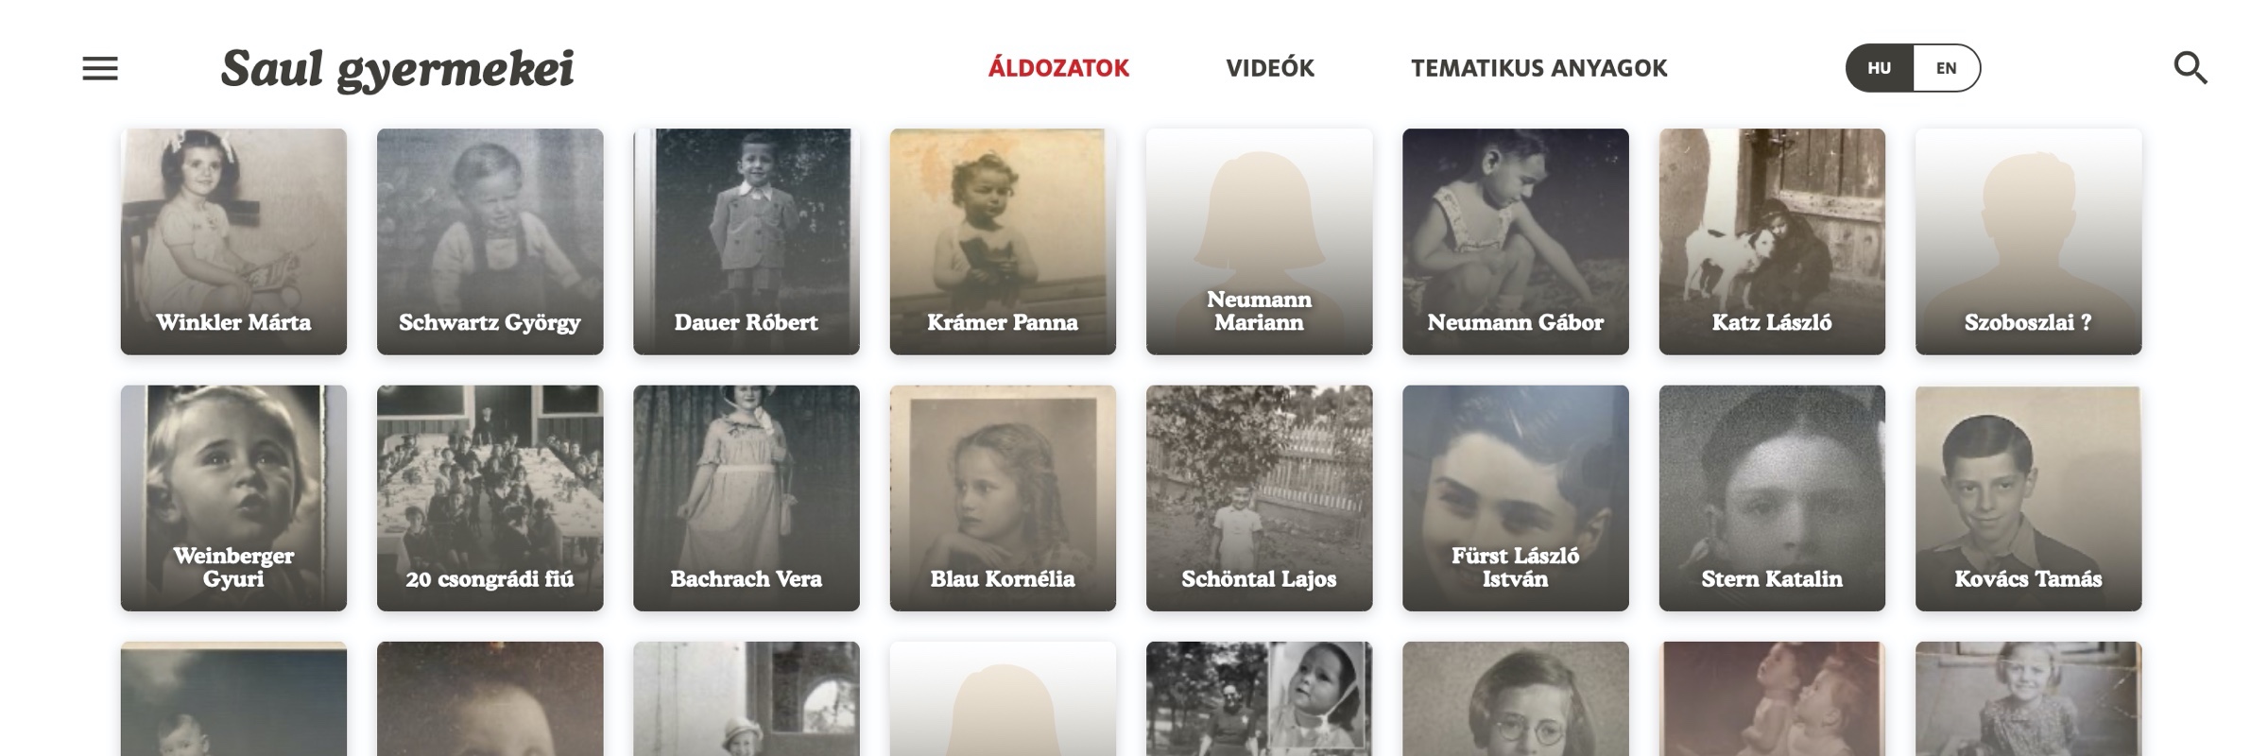This screenshot has width=2268, height=756.
Task: Go to the VIDEÓK section
Action: [1270, 68]
